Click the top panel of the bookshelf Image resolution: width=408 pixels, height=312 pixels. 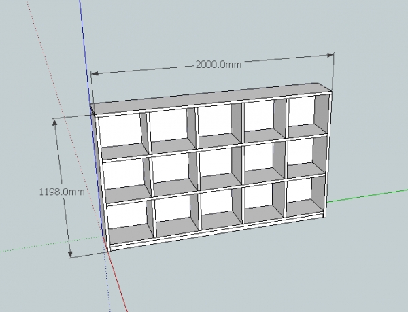(211, 99)
